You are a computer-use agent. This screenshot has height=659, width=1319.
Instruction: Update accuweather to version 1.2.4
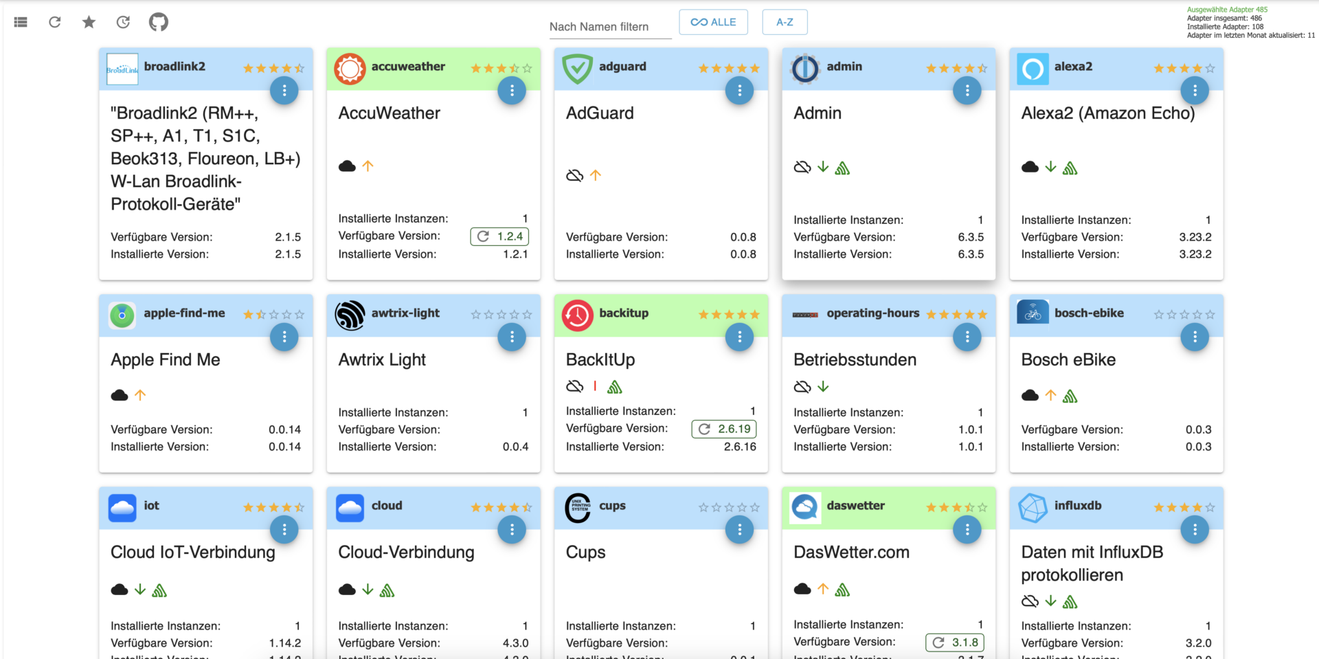[x=499, y=236]
